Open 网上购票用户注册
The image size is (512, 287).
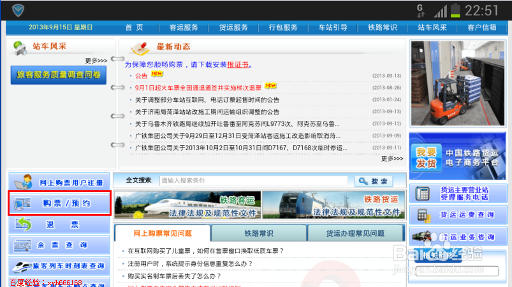click(x=59, y=182)
